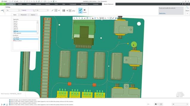Select Loc 1:Free in Locations list

26,39
